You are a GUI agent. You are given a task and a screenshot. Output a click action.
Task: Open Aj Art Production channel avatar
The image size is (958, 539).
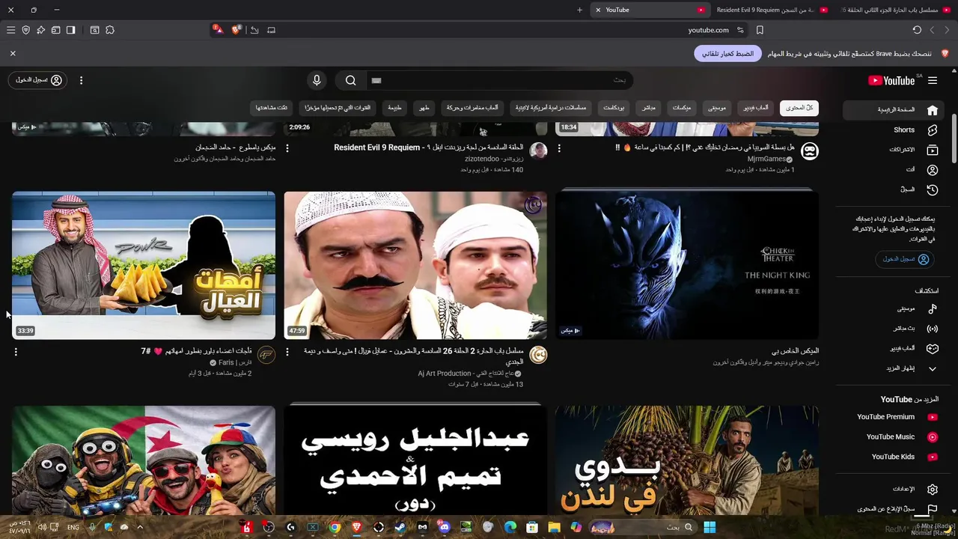click(538, 355)
